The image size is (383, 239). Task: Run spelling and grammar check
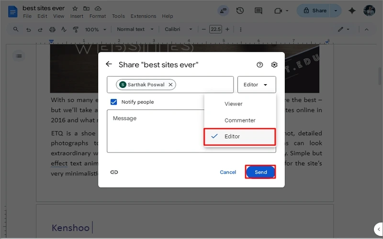coord(64,30)
